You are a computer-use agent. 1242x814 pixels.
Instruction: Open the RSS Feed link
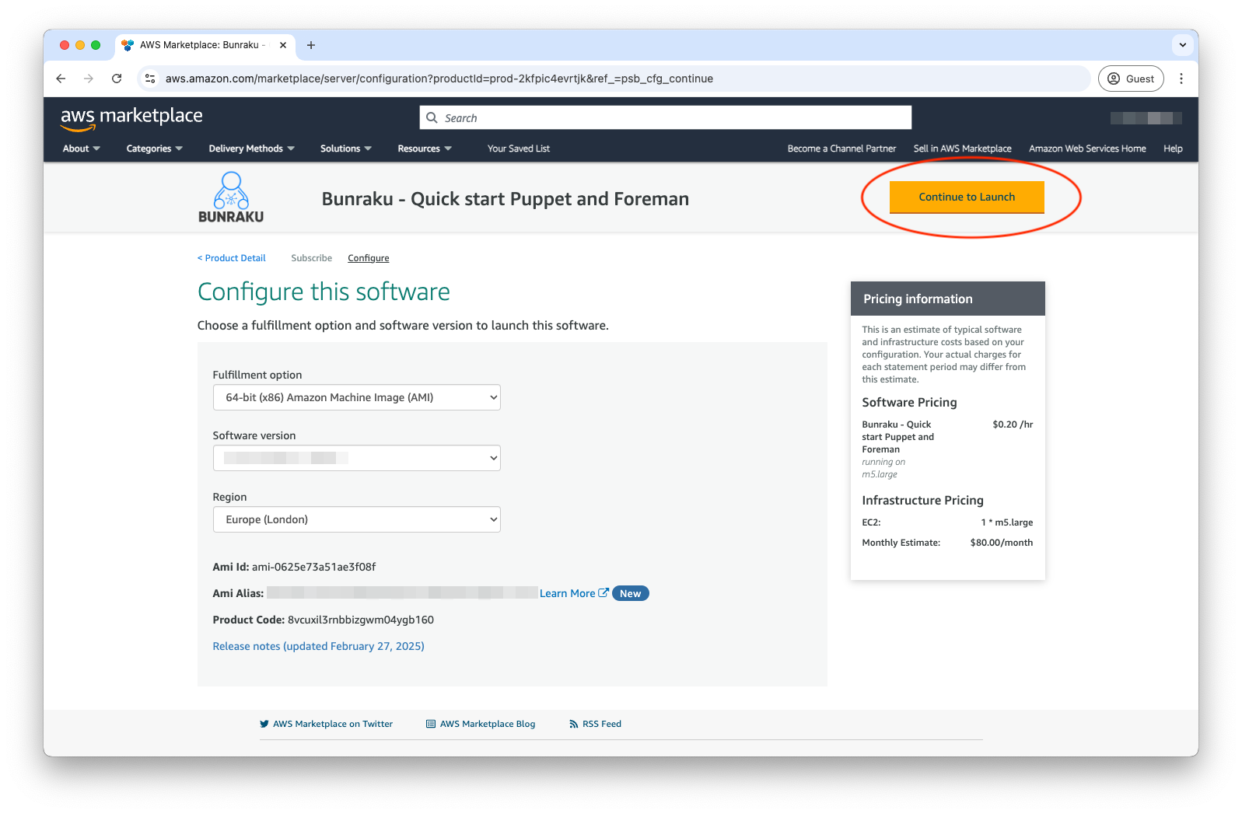coord(601,724)
